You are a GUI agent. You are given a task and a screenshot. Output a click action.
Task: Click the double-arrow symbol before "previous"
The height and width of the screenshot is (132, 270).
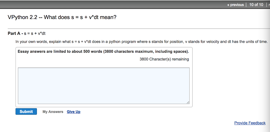[x=228, y=5]
